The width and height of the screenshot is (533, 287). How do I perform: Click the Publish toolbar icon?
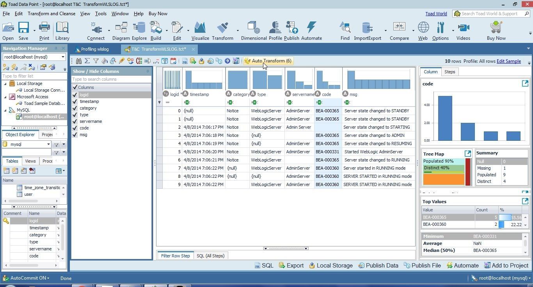[291, 31]
